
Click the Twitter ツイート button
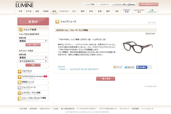[129, 67]
